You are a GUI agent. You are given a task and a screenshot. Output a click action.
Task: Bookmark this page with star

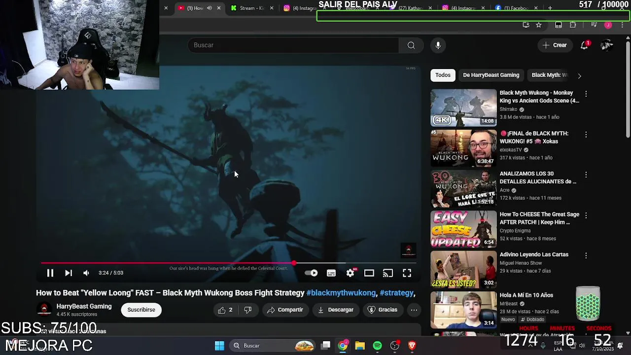[x=539, y=25]
